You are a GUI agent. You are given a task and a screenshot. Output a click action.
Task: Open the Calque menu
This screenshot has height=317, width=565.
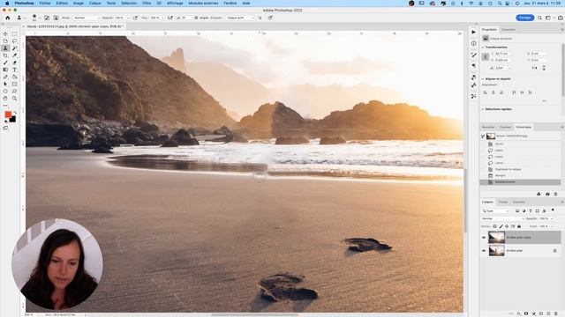coord(94,4)
